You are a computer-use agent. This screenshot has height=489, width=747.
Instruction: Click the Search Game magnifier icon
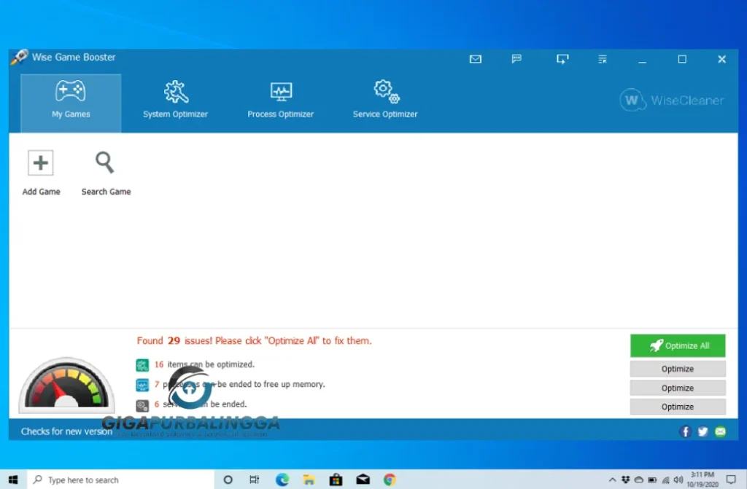pos(105,163)
